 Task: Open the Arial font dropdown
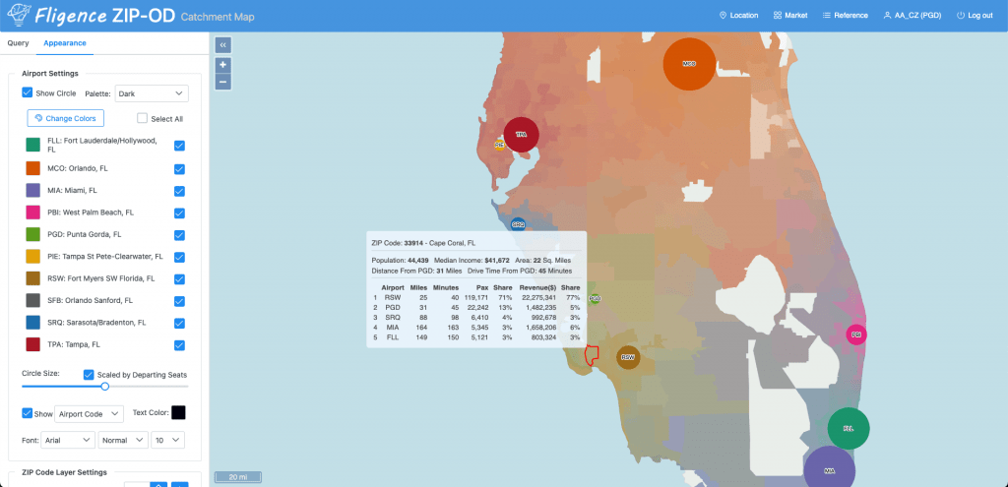(68, 440)
